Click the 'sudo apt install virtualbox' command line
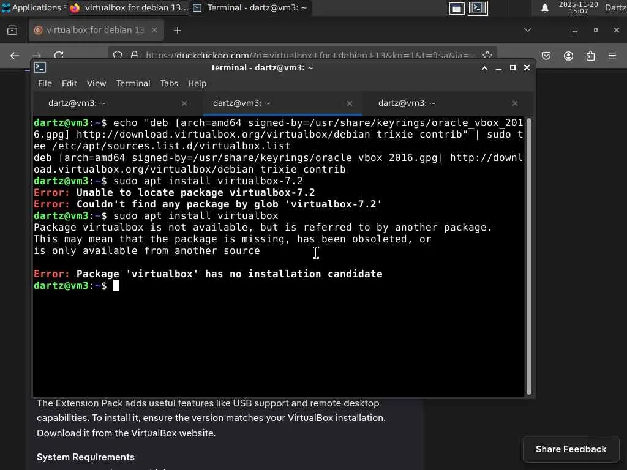Image resolution: width=627 pixels, height=470 pixels. (195, 216)
